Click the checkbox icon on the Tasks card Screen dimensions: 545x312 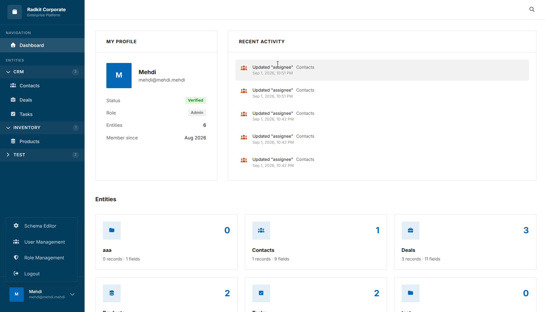pyautogui.click(x=261, y=293)
